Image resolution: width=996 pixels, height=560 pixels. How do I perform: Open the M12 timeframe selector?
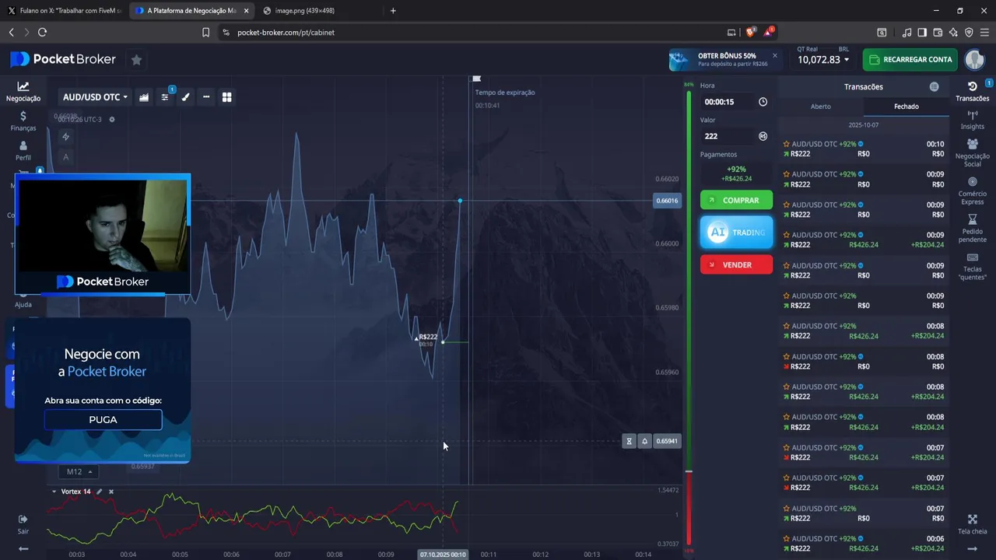click(x=79, y=471)
